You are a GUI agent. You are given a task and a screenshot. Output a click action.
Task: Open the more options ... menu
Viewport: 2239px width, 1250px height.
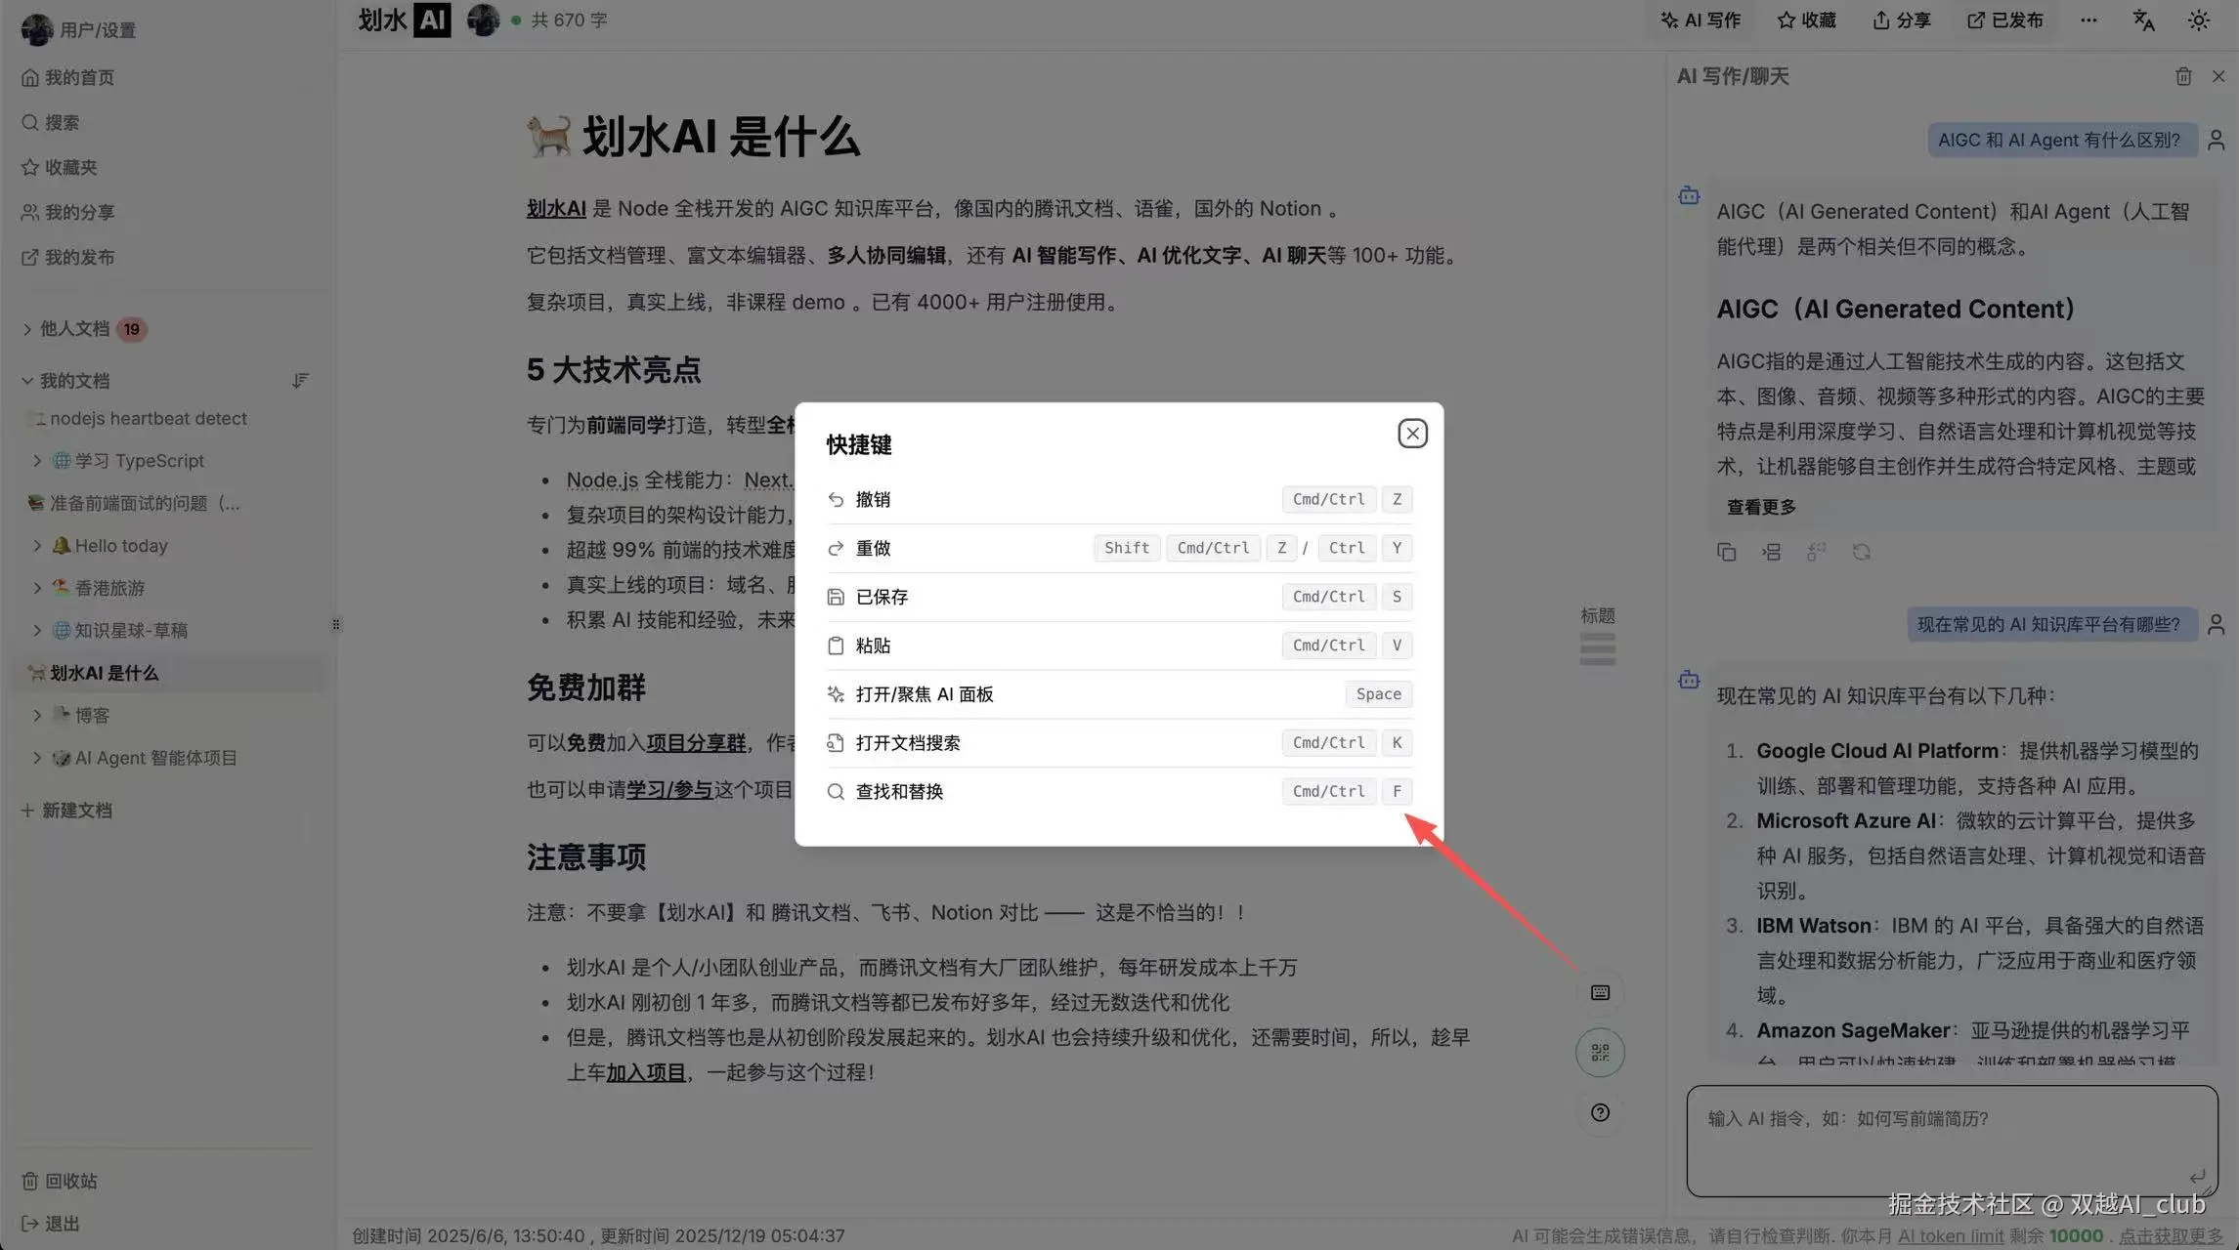point(2088,20)
